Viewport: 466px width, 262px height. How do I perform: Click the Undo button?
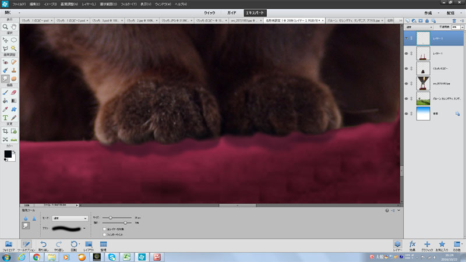click(43, 246)
